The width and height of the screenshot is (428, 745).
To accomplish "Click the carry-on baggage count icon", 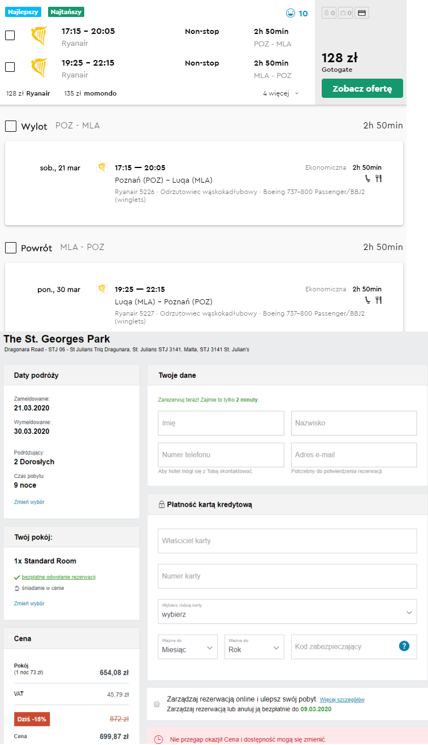I will [329, 12].
